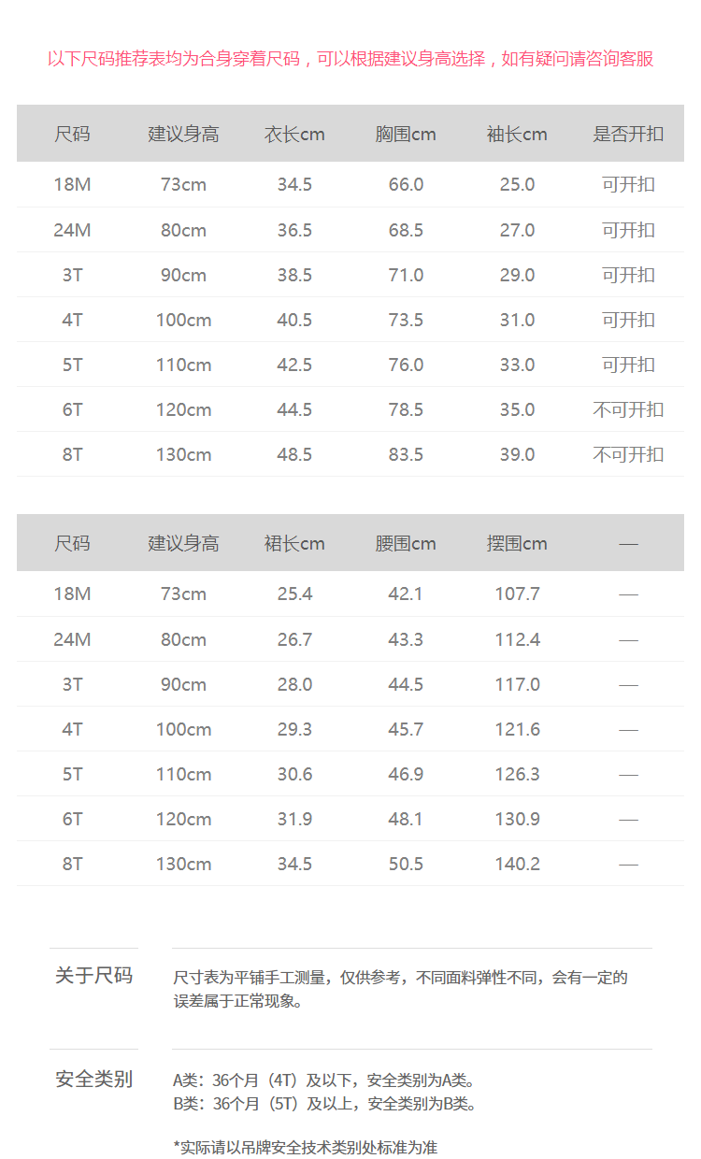Click the 裙长cm column header
701x1159 pixels.
click(294, 544)
